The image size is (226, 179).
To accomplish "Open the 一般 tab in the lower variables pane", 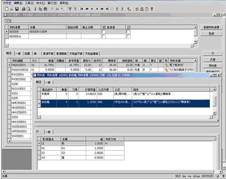I will (x=48, y=132).
